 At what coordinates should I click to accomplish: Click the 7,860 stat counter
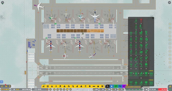pos(108,89)
